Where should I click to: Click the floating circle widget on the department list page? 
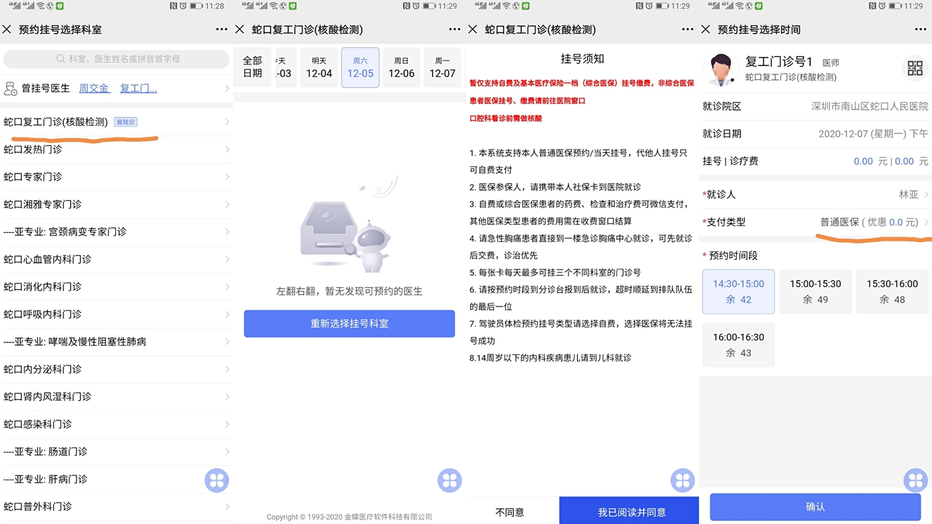216,479
